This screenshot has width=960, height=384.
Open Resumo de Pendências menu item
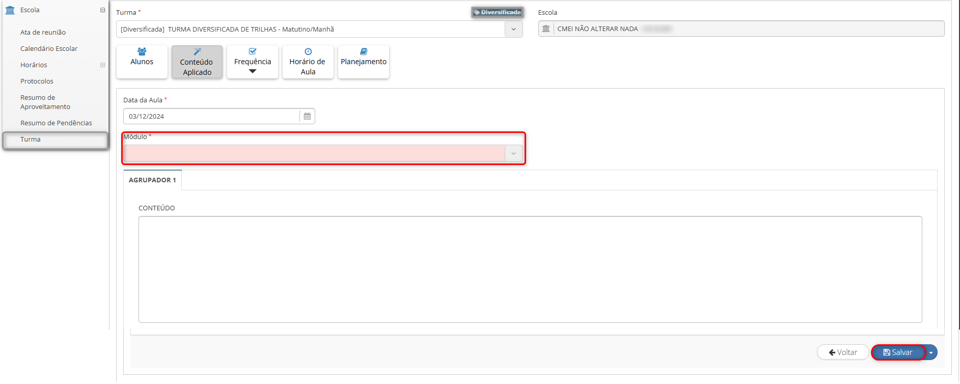click(x=56, y=123)
